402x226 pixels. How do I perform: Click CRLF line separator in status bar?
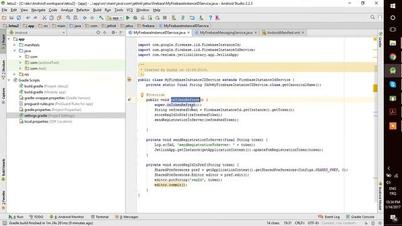click(300, 223)
